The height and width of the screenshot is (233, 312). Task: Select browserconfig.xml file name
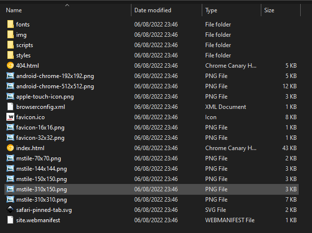pos(40,107)
